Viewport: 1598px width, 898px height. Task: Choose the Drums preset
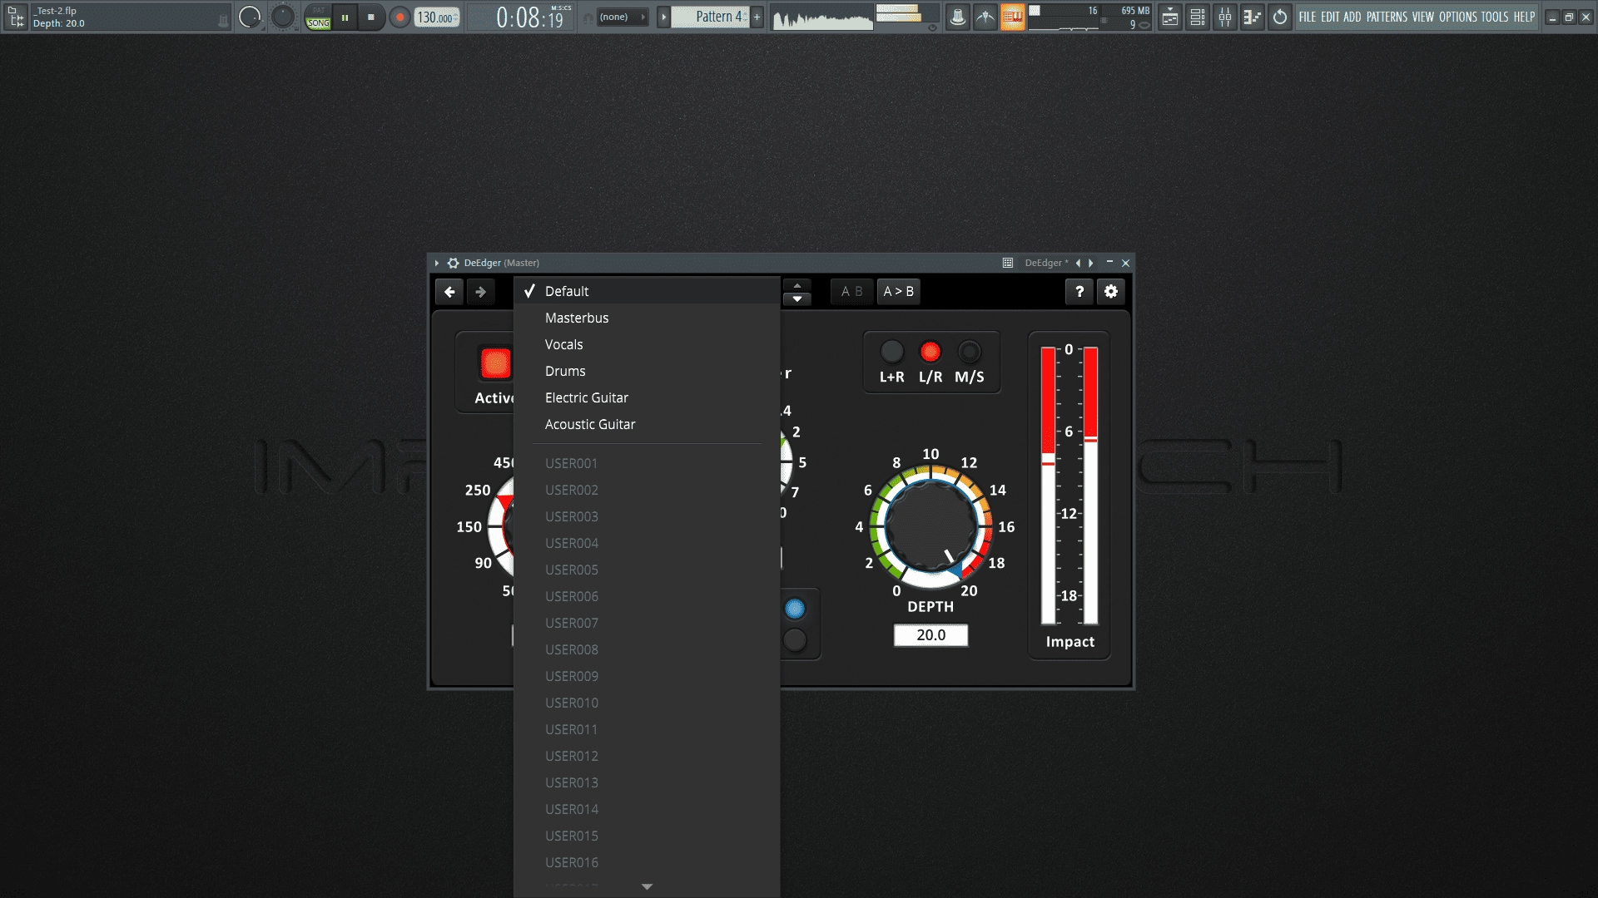[647, 371]
